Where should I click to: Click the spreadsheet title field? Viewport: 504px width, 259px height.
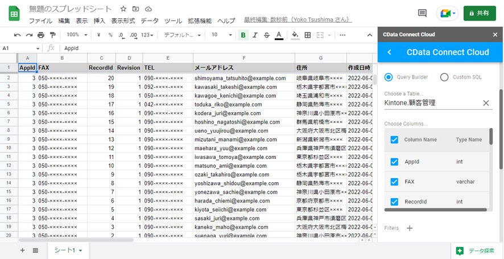click(x=71, y=9)
